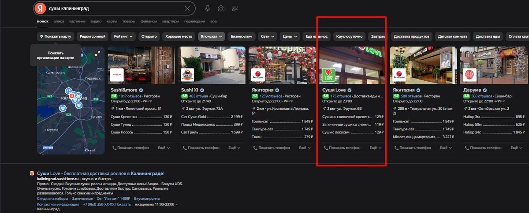529x213 pixels.
Task: Expand Ещё menu on Sushi XL card
Action: pos(235,148)
